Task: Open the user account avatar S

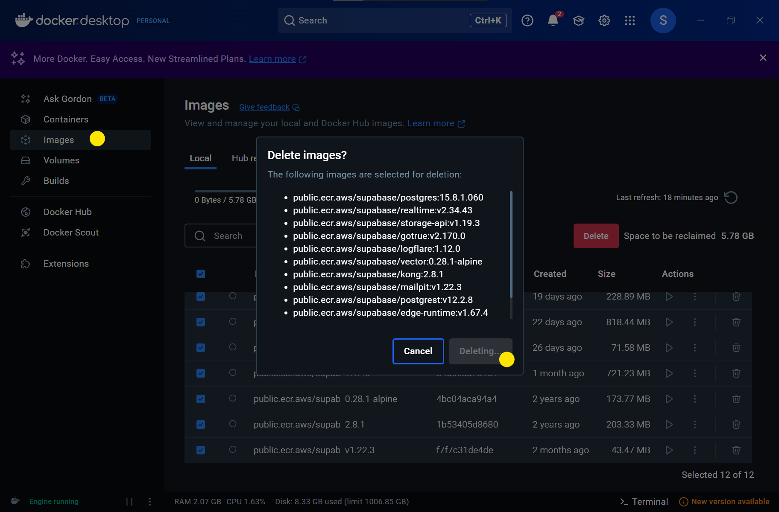Action: [x=663, y=20]
